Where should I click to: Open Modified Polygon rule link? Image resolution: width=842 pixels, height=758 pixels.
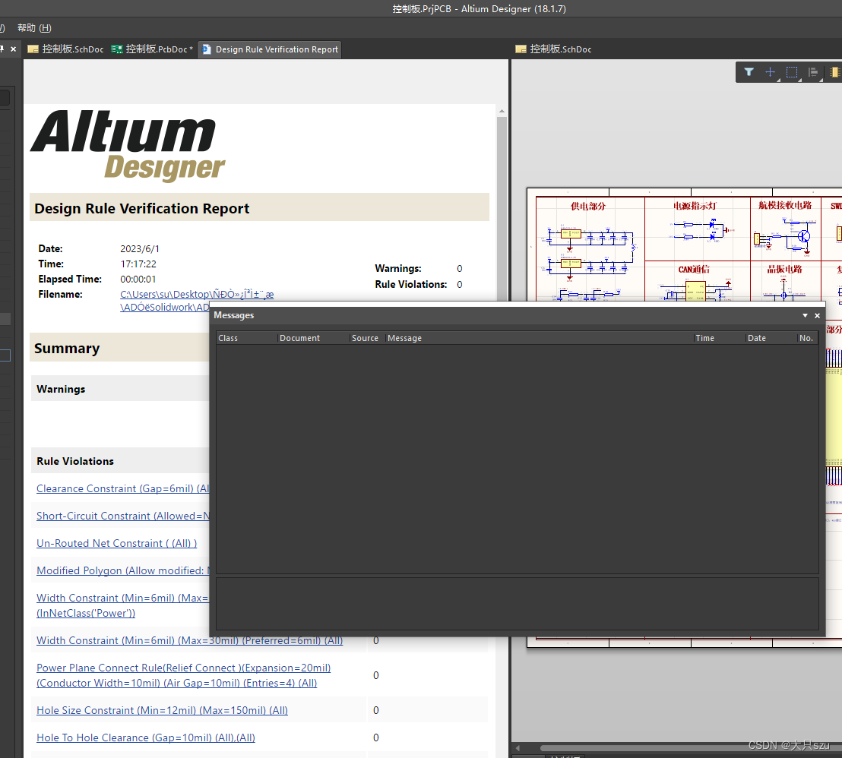coord(122,570)
